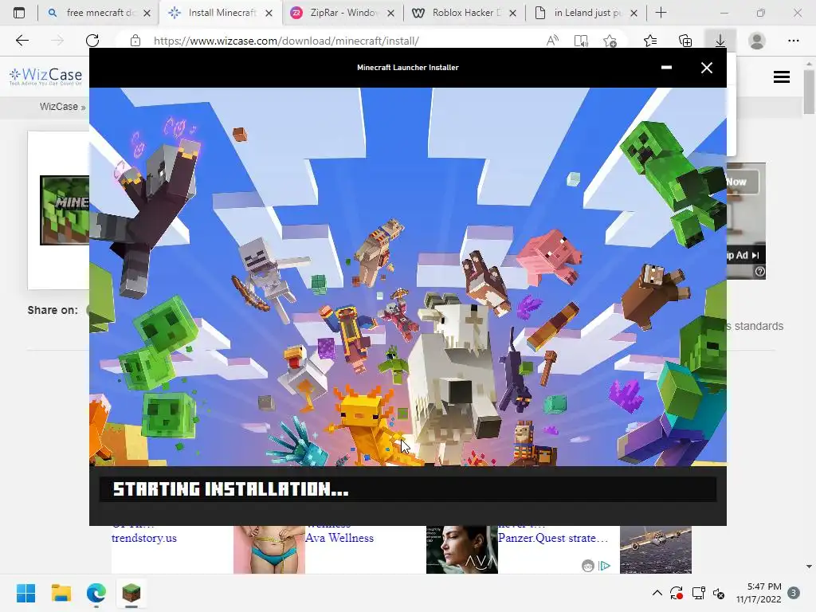Close the free minecraft search tab

[x=147, y=13]
